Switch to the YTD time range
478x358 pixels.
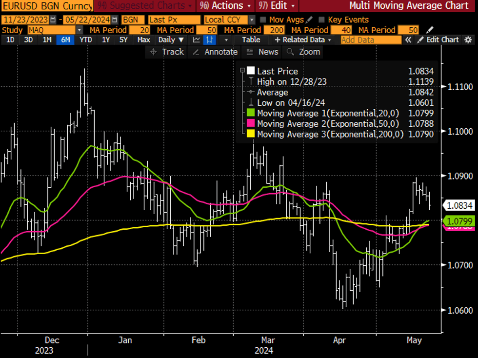86,40
